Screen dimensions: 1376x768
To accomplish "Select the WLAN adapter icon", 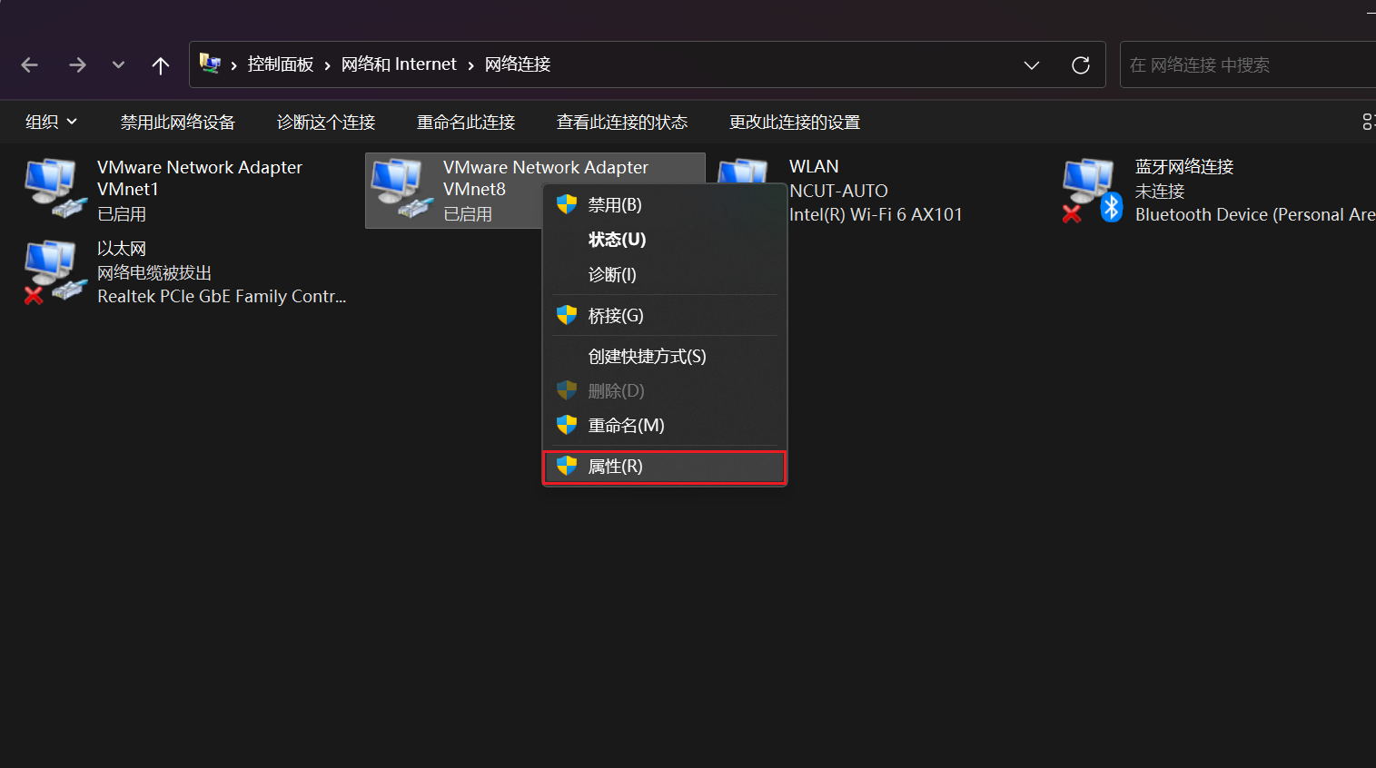I will click(x=743, y=171).
